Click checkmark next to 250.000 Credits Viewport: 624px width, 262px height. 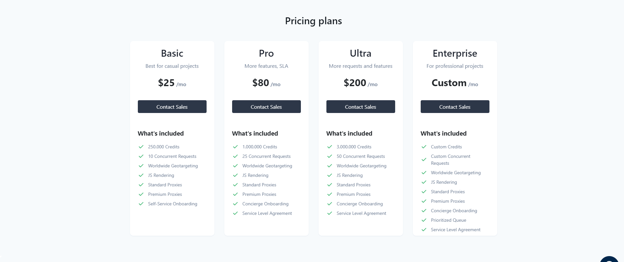click(x=141, y=147)
